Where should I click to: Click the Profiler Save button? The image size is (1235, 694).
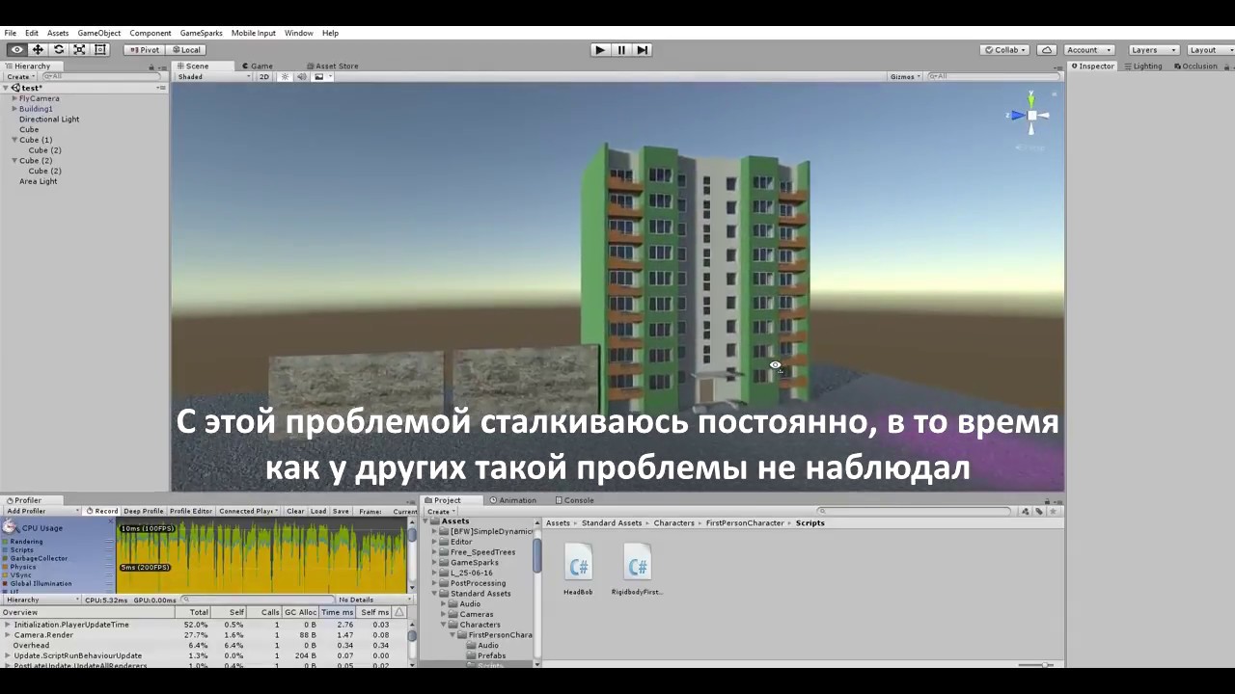341,511
